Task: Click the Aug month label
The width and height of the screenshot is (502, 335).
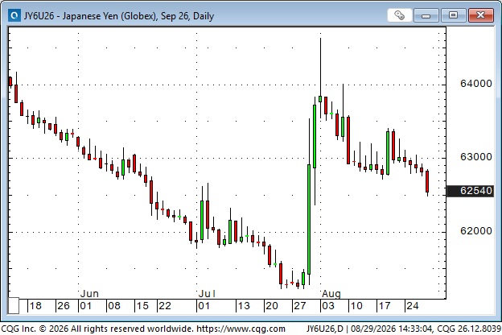Action: (x=331, y=294)
